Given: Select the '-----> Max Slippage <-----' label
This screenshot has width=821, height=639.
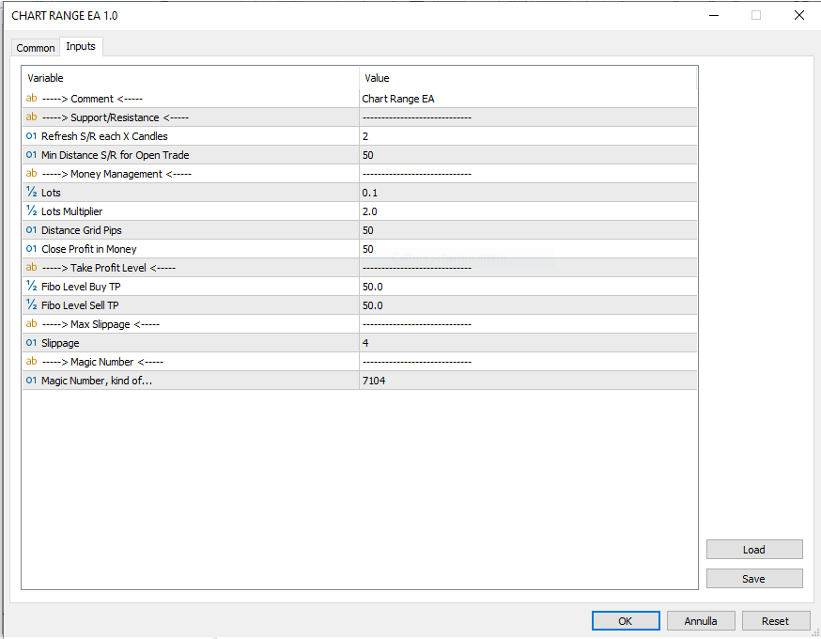Looking at the screenshot, I should pos(101,324).
